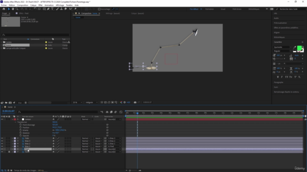Hide the Bras 1 layer
This screenshot has height=172, width=307.
pyautogui.click(x=2, y=147)
